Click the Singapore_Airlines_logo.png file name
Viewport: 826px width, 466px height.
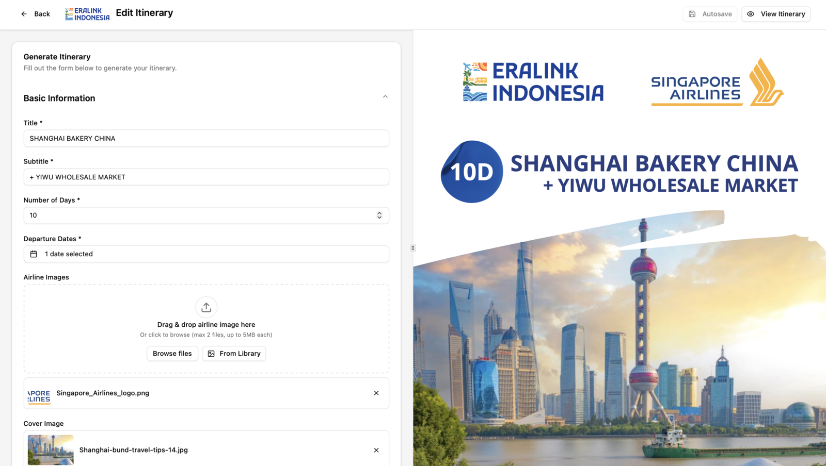[x=103, y=393]
